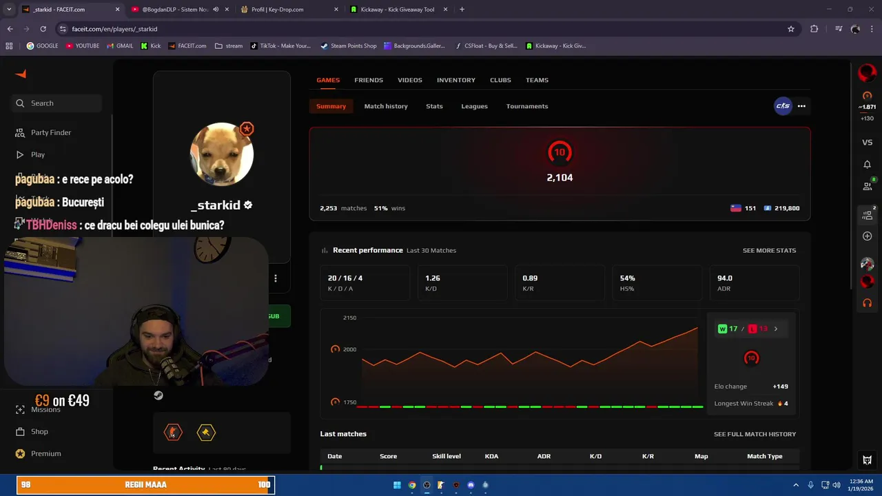Show hidden system tray icons chevron

(x=796, y=485)
